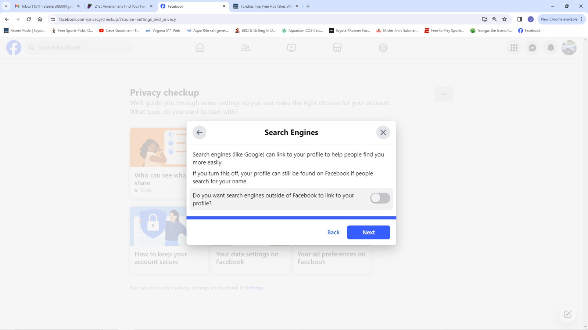
Task: Open Messenger icon
Action: tap(532, 48)
